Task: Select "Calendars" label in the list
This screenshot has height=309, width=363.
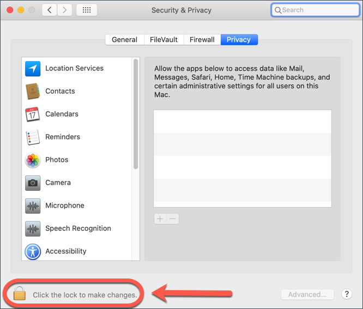Action: click(x=62, y=114)
